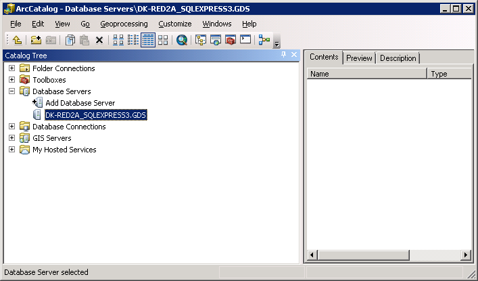
Task: Click the workflow diagram toolbar icon
Action: [x=264, y=40]
